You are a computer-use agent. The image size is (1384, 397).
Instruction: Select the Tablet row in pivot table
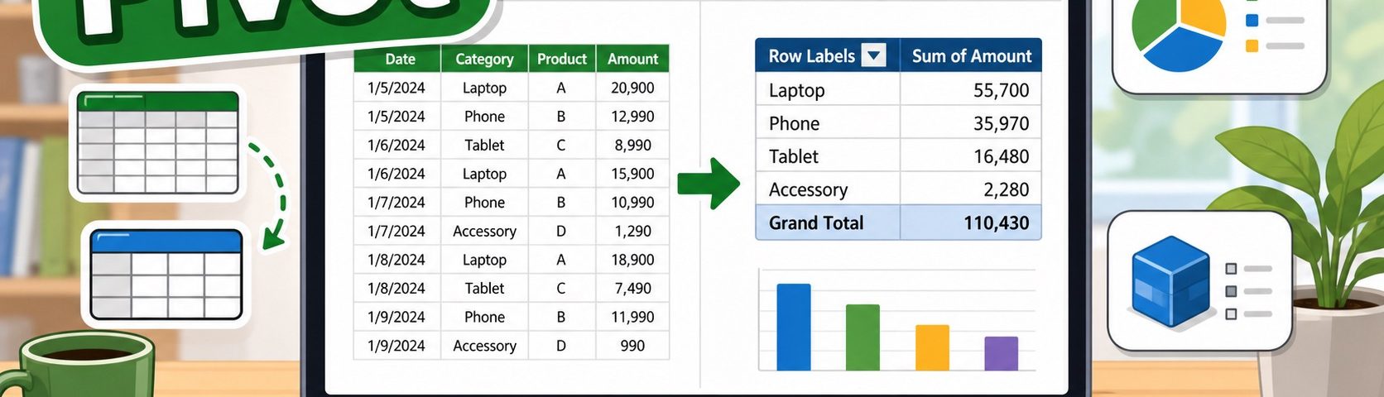(898, 155)
